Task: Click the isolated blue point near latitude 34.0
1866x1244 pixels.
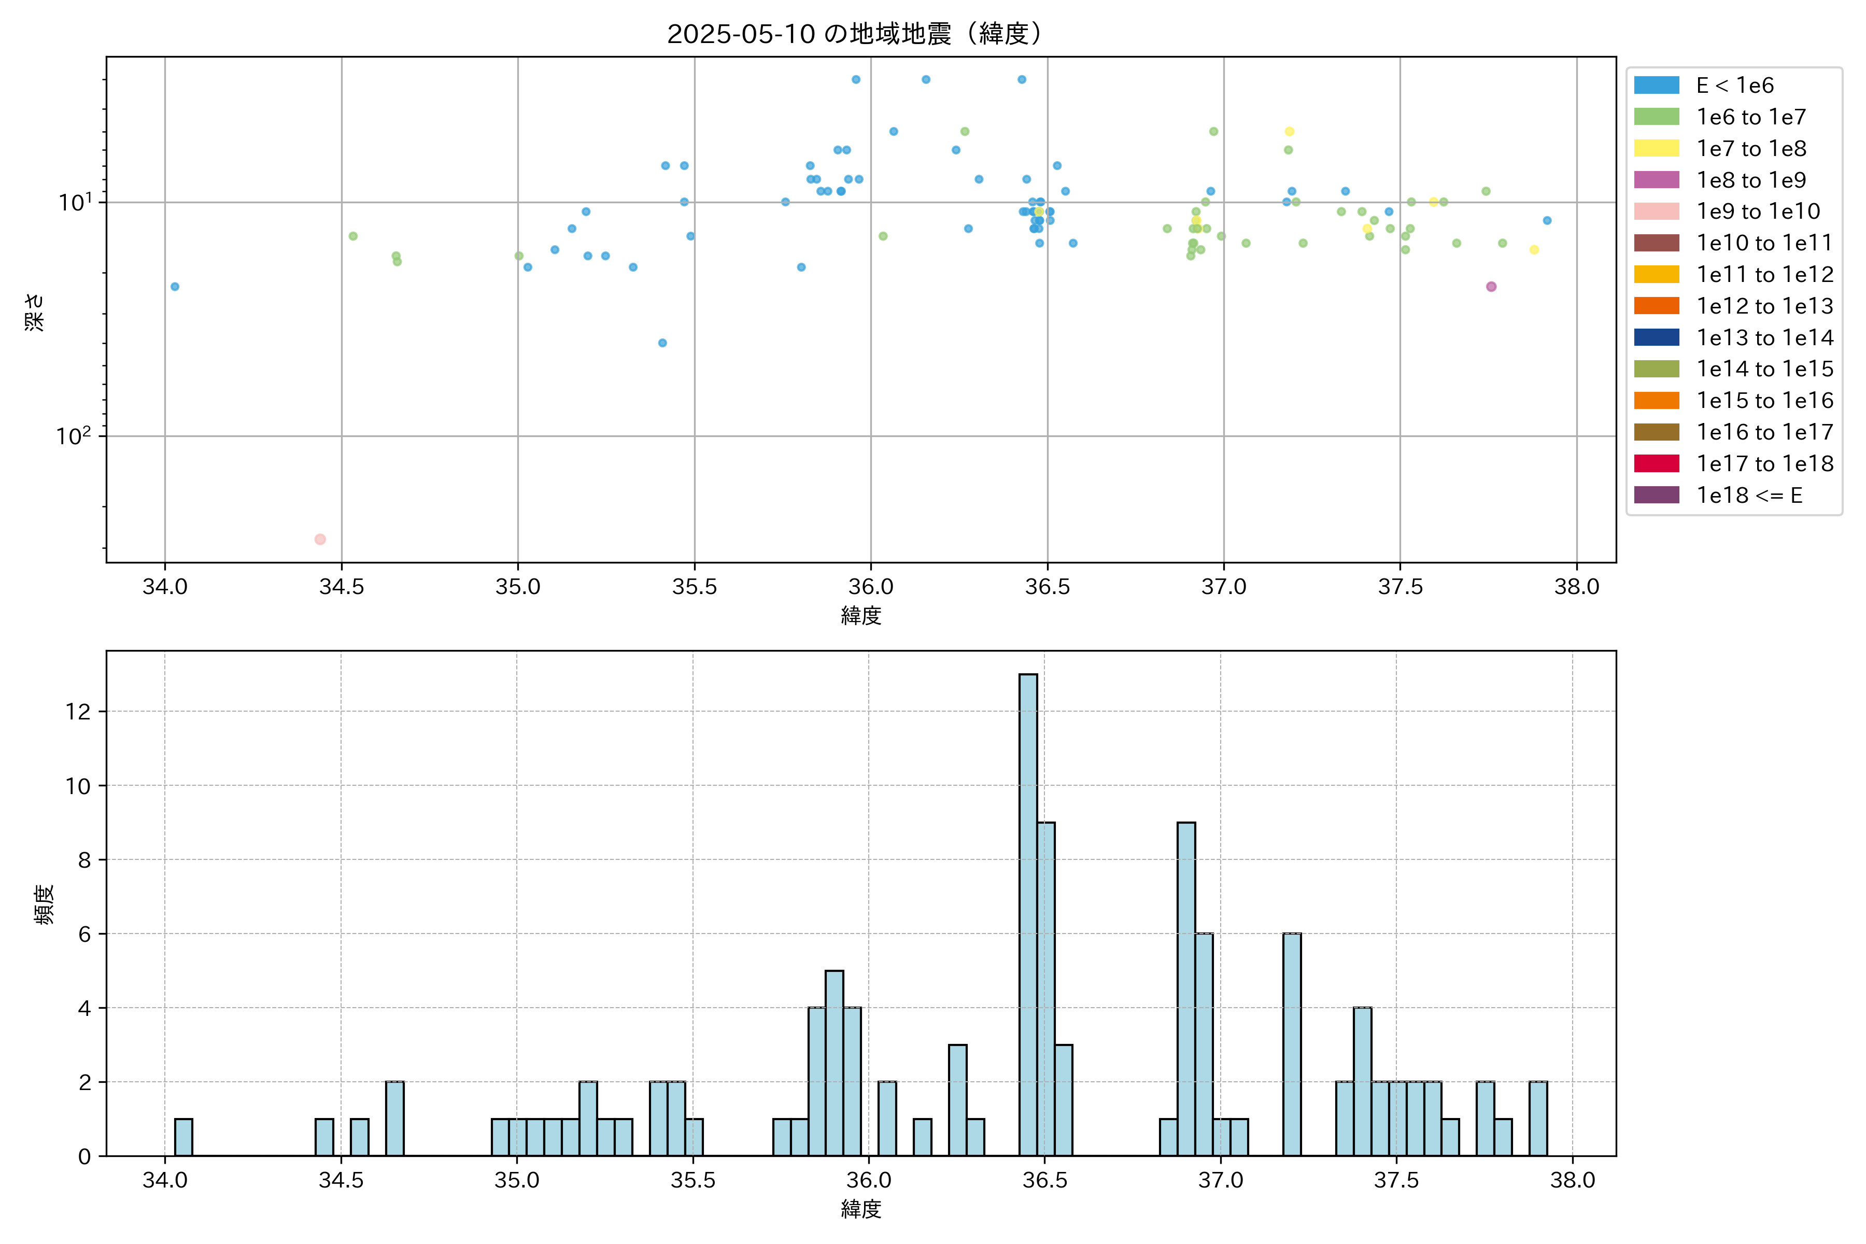Action: (x=175, y=287)
